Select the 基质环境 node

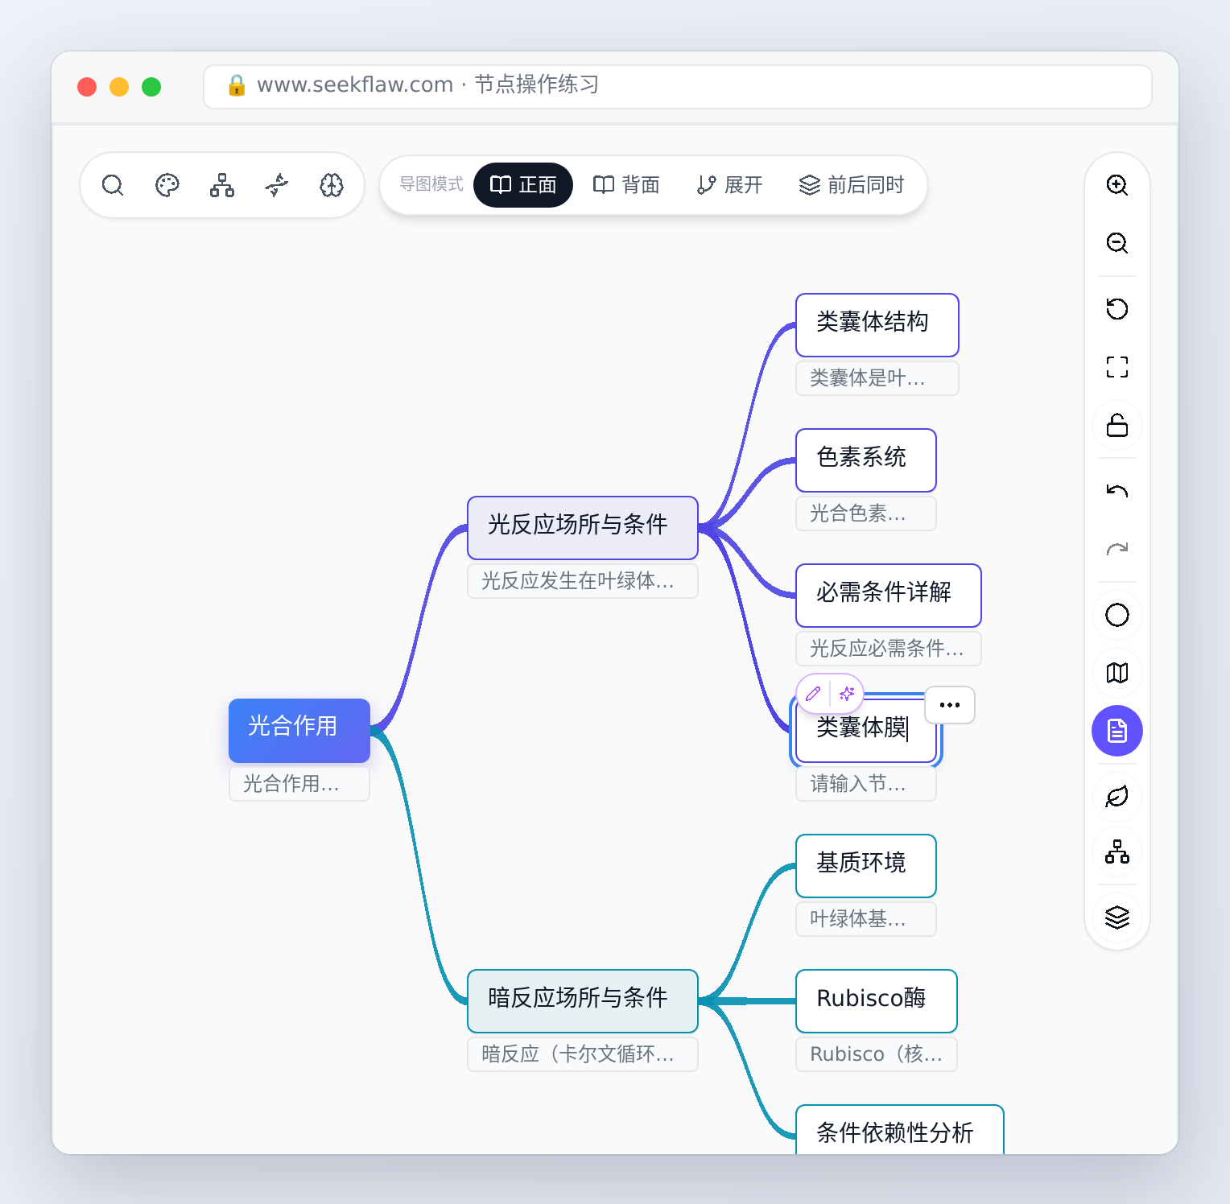(866, 866)
